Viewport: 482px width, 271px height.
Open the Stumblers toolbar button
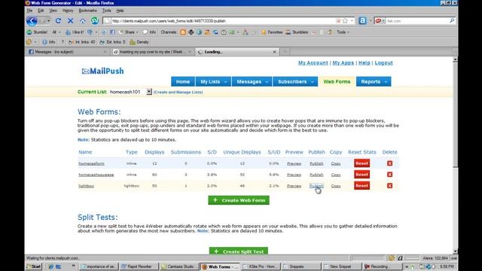(297, 32)
